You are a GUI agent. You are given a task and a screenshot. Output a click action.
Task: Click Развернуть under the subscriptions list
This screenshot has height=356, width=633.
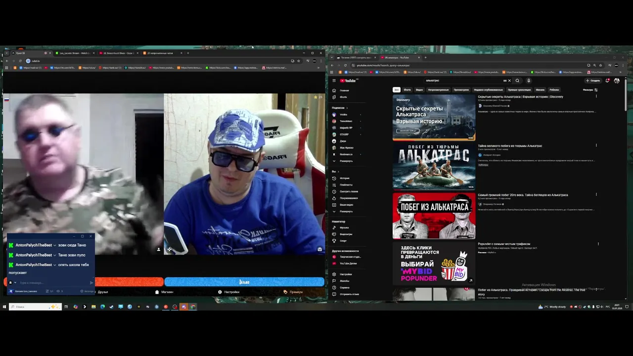pos(346,161)
